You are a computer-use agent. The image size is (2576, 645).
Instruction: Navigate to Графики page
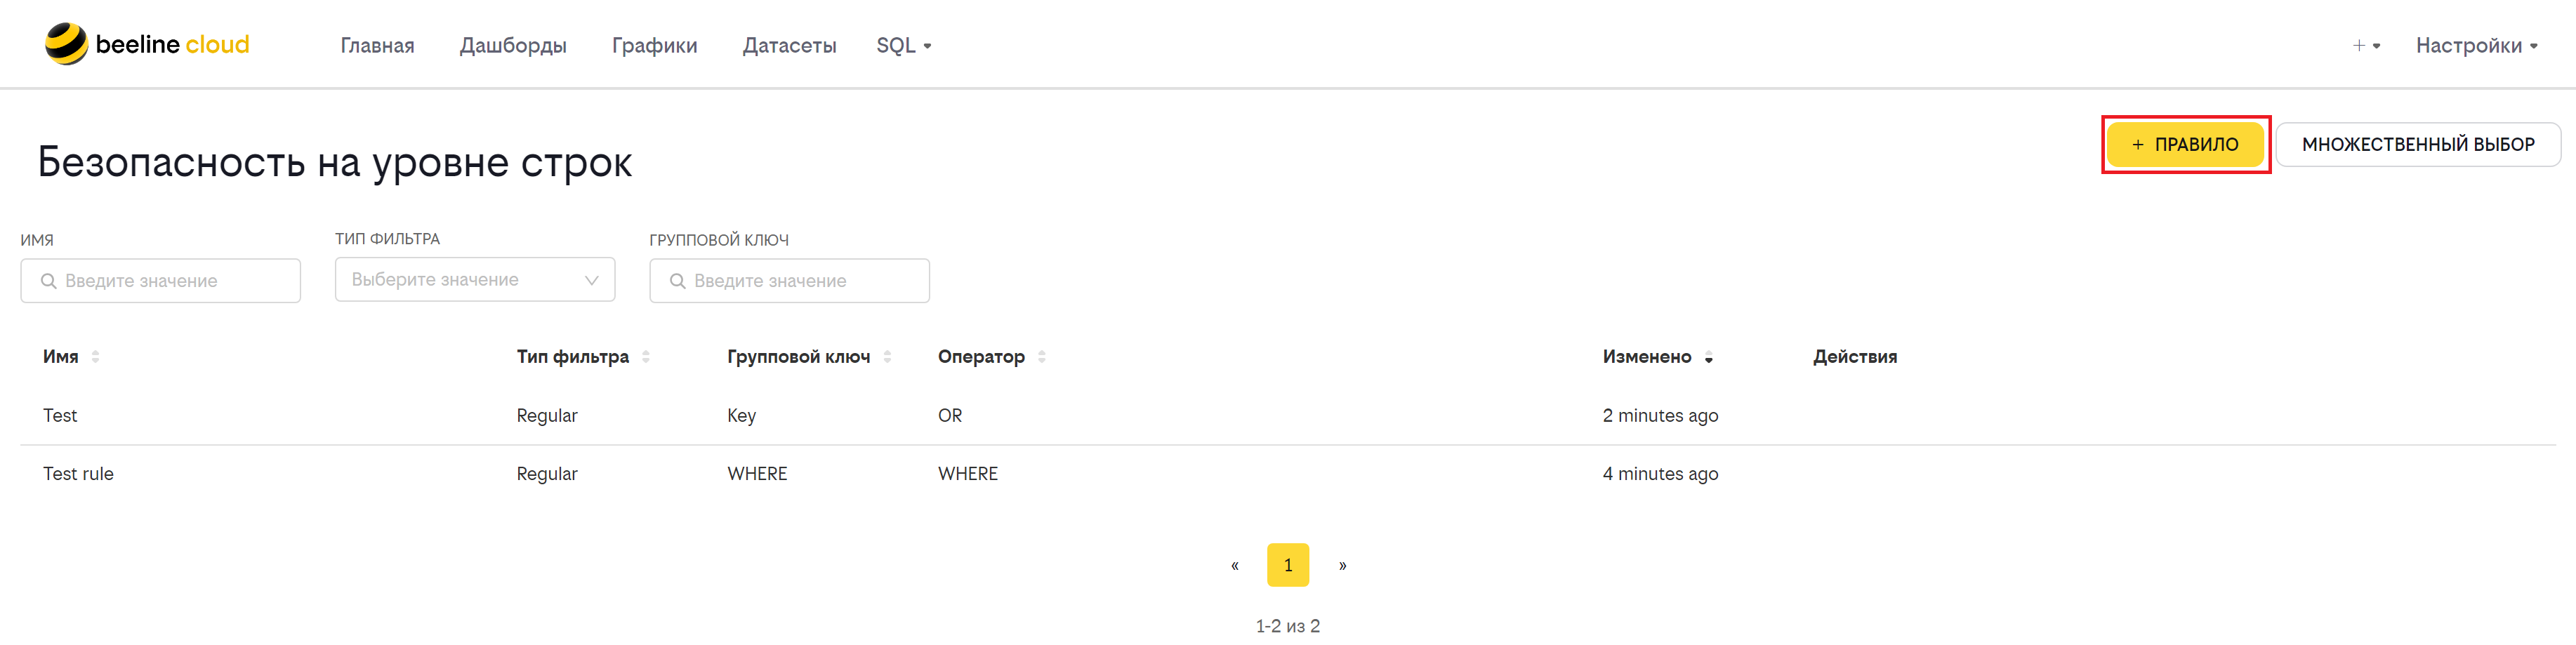(x=654, y=45)
